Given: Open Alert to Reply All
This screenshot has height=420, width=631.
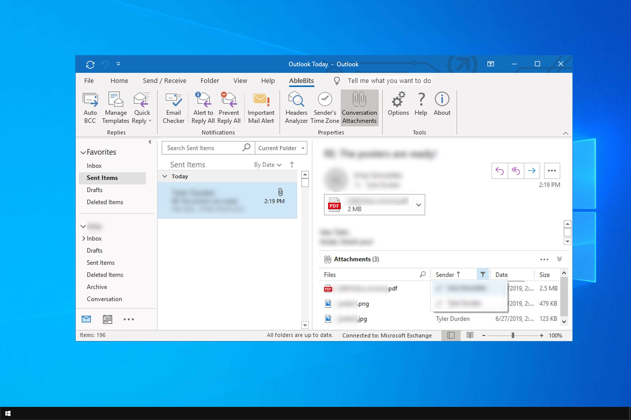Looking at the screenshot, I should (x=203, y=108).
